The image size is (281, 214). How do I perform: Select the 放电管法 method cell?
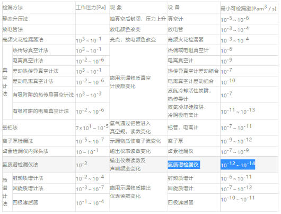coord(13,29)
